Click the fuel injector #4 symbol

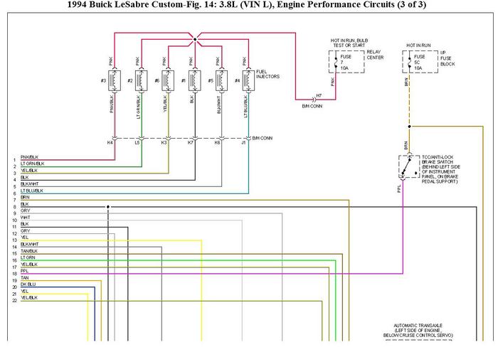click(248, 80)
